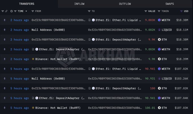Click the clock icon beside TIME
This screenshot has width=193, height=114.
pyautogui.click(x=11, y=11)
